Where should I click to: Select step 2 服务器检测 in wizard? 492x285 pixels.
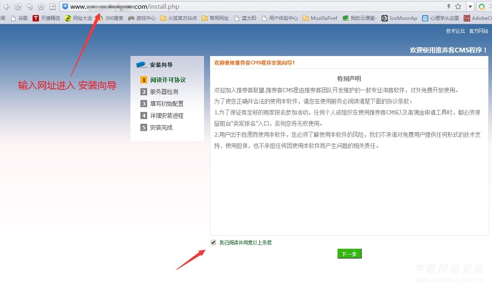click(x=163, y=92)
